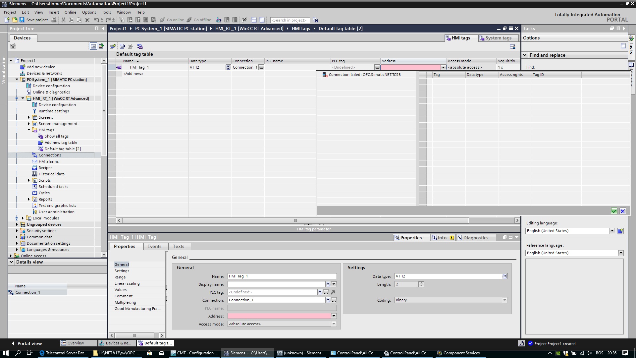Cancel address selection with blue X
This screenshot has height=358, width=636.
tap(622, 211)
